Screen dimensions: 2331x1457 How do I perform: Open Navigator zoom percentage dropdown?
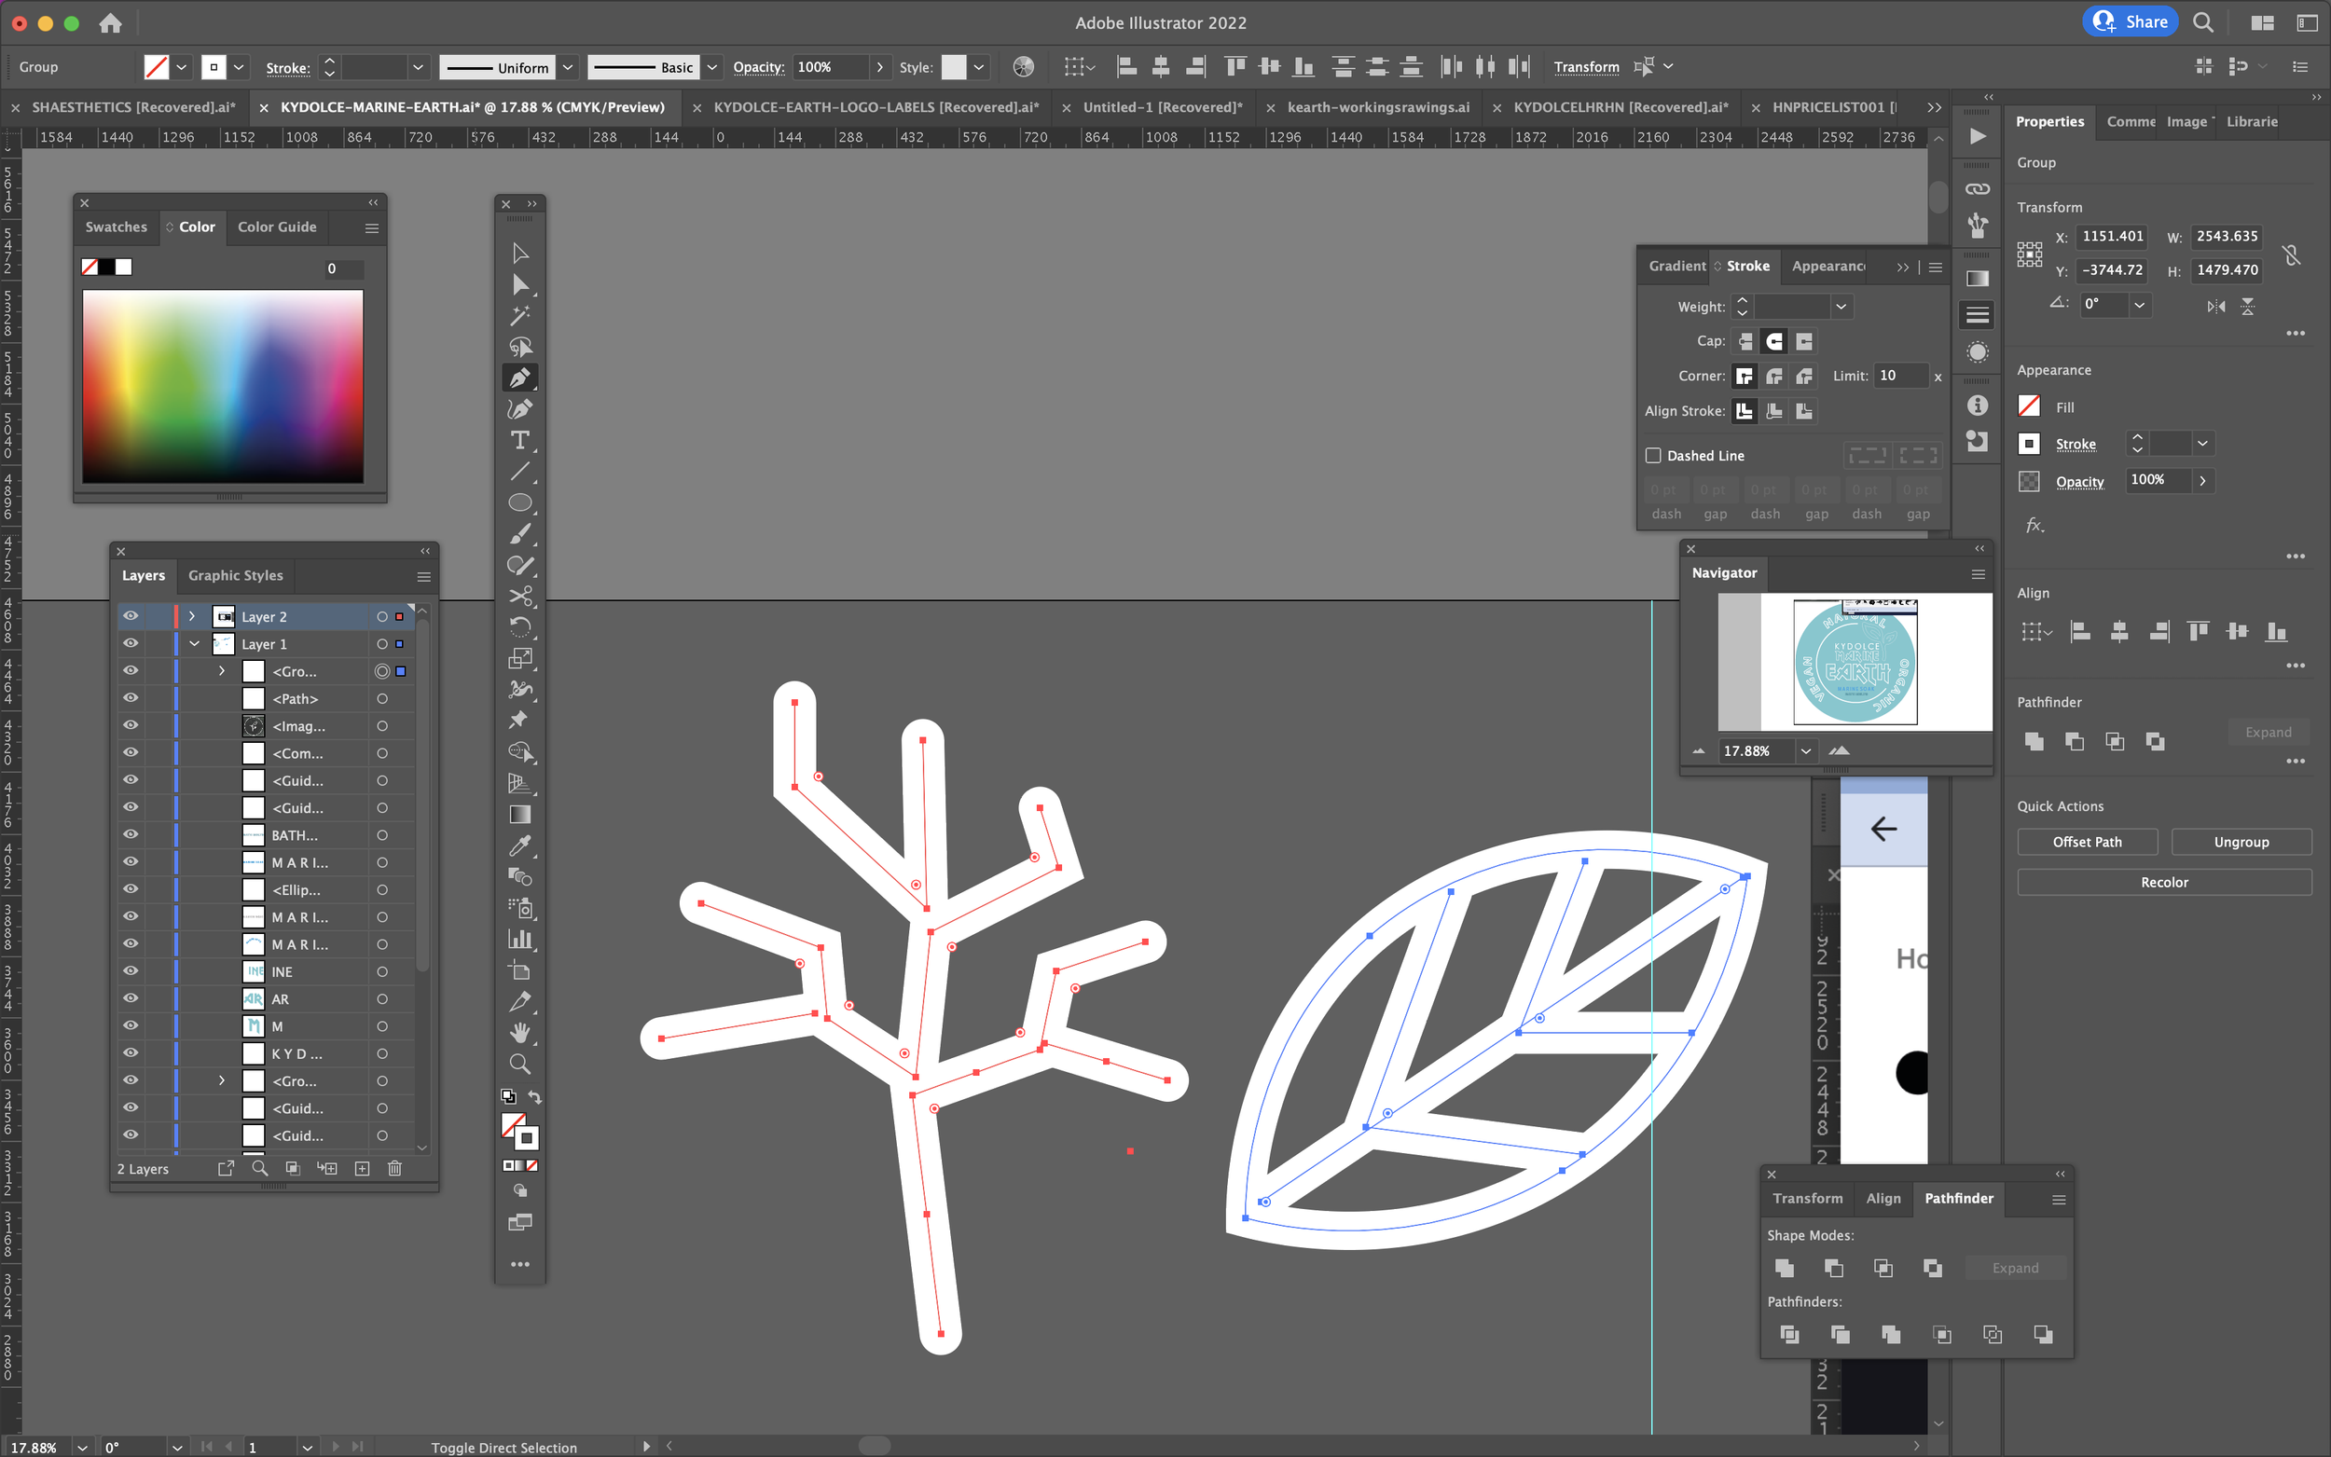pos(1805,750)
